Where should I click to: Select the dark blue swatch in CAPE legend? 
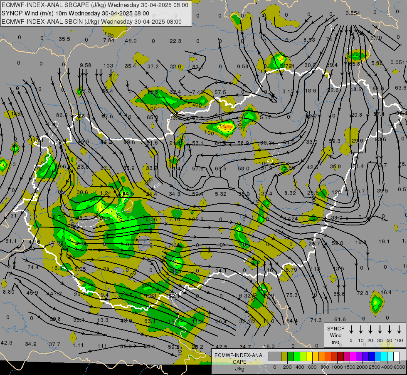pos(372,357)
